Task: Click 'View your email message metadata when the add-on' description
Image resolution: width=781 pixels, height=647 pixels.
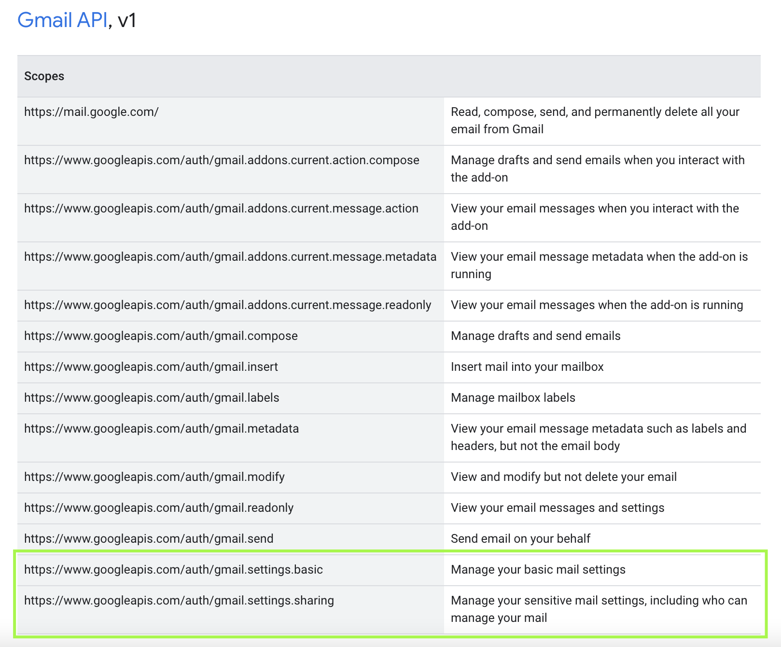Action: coord(599,266)
